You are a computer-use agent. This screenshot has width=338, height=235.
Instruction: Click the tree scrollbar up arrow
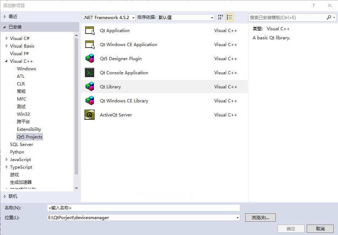pyautogui.click(x=76, y=35)
